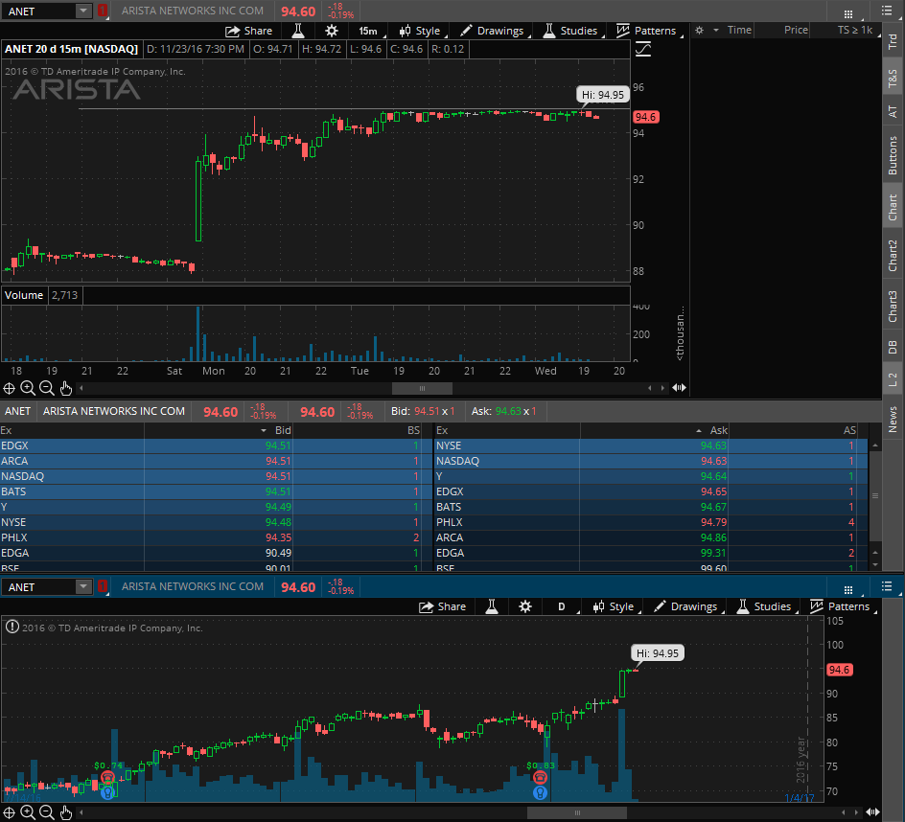Click red link indicator beside bottom ANET symbol
The width and height of the screenshot is (905, 822).
coord(103,586)
